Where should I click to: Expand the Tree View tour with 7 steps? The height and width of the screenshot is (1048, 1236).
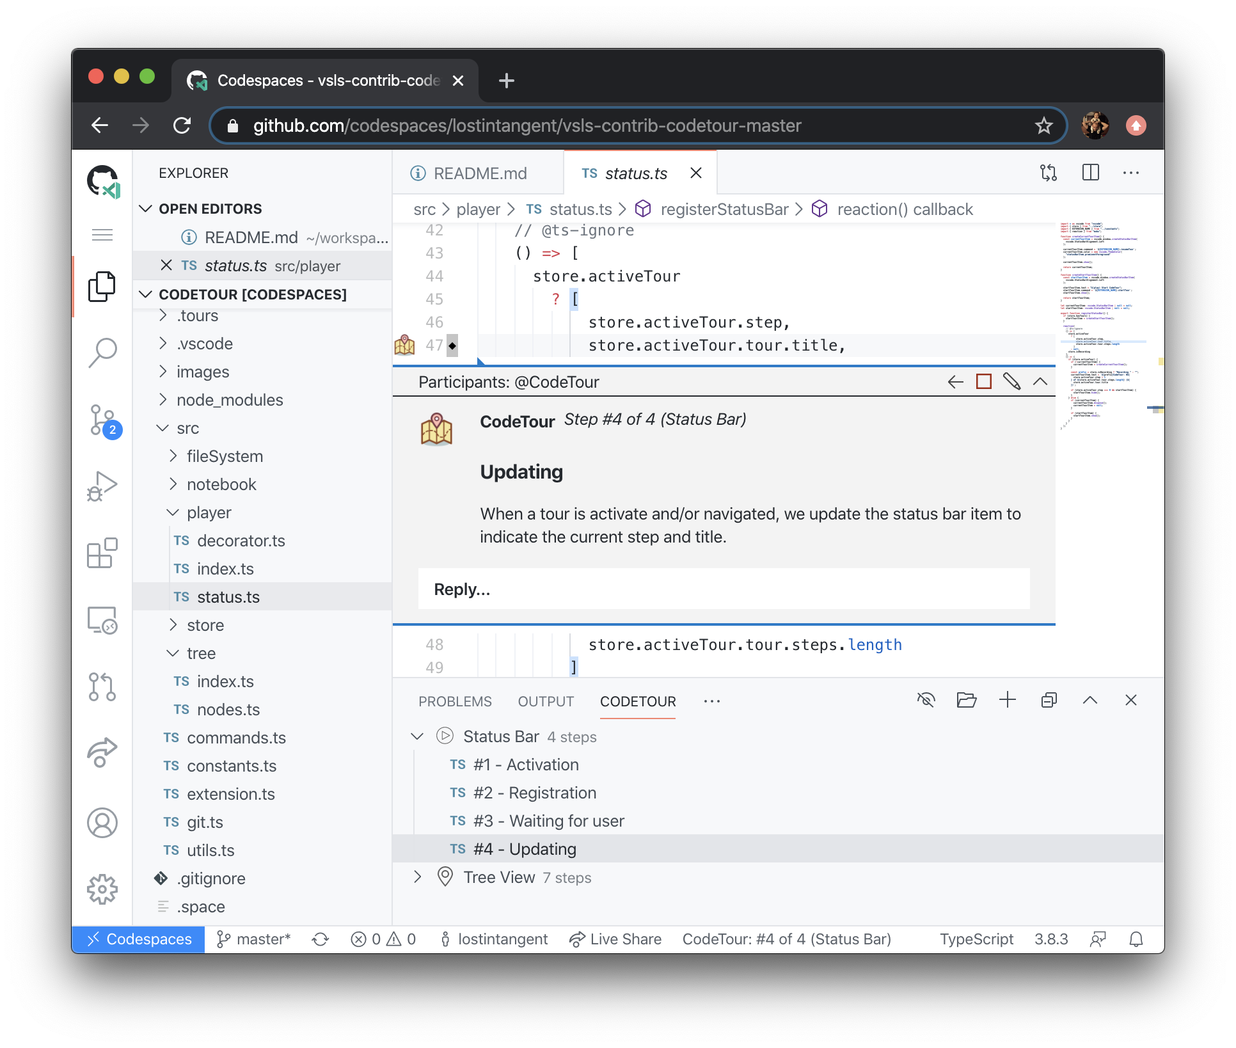click(x=418, y=877)
